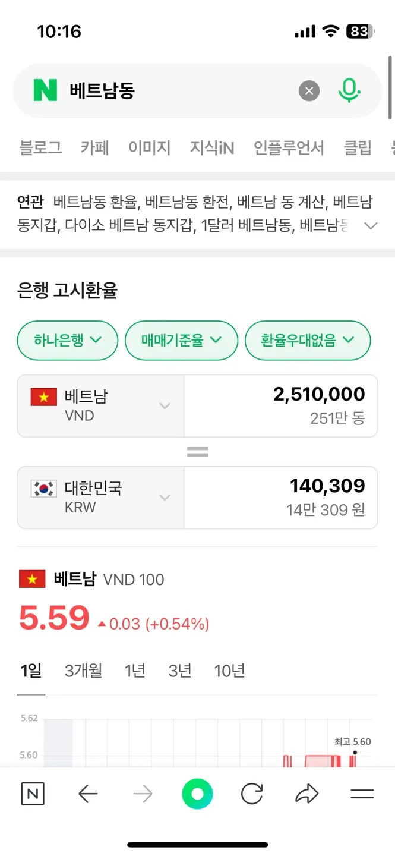Expand the related searches list
The image size is (395, 856).
tap(371, 226)
